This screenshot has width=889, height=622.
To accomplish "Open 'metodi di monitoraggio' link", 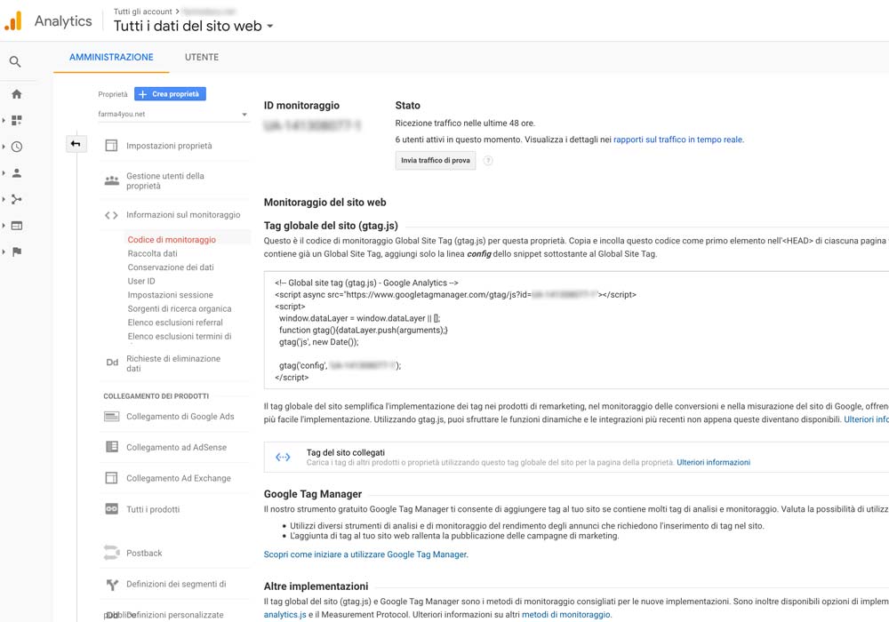I will click(565, 615).
